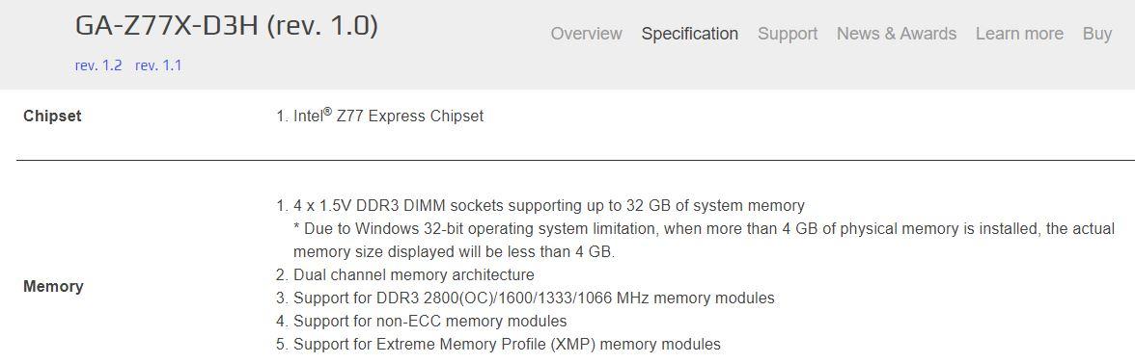1135x363 pixels.
Task: Click the Windows 32-bit limitation note
Action: coord(704,229)
